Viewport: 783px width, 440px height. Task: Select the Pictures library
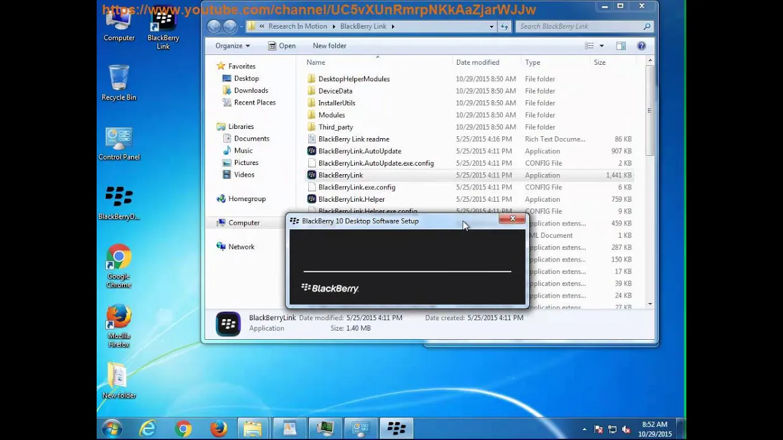coord(247,163)
